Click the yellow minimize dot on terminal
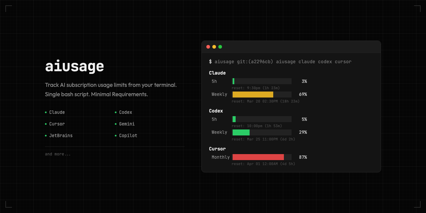426x213 pixels. click(x=214, y=47)
